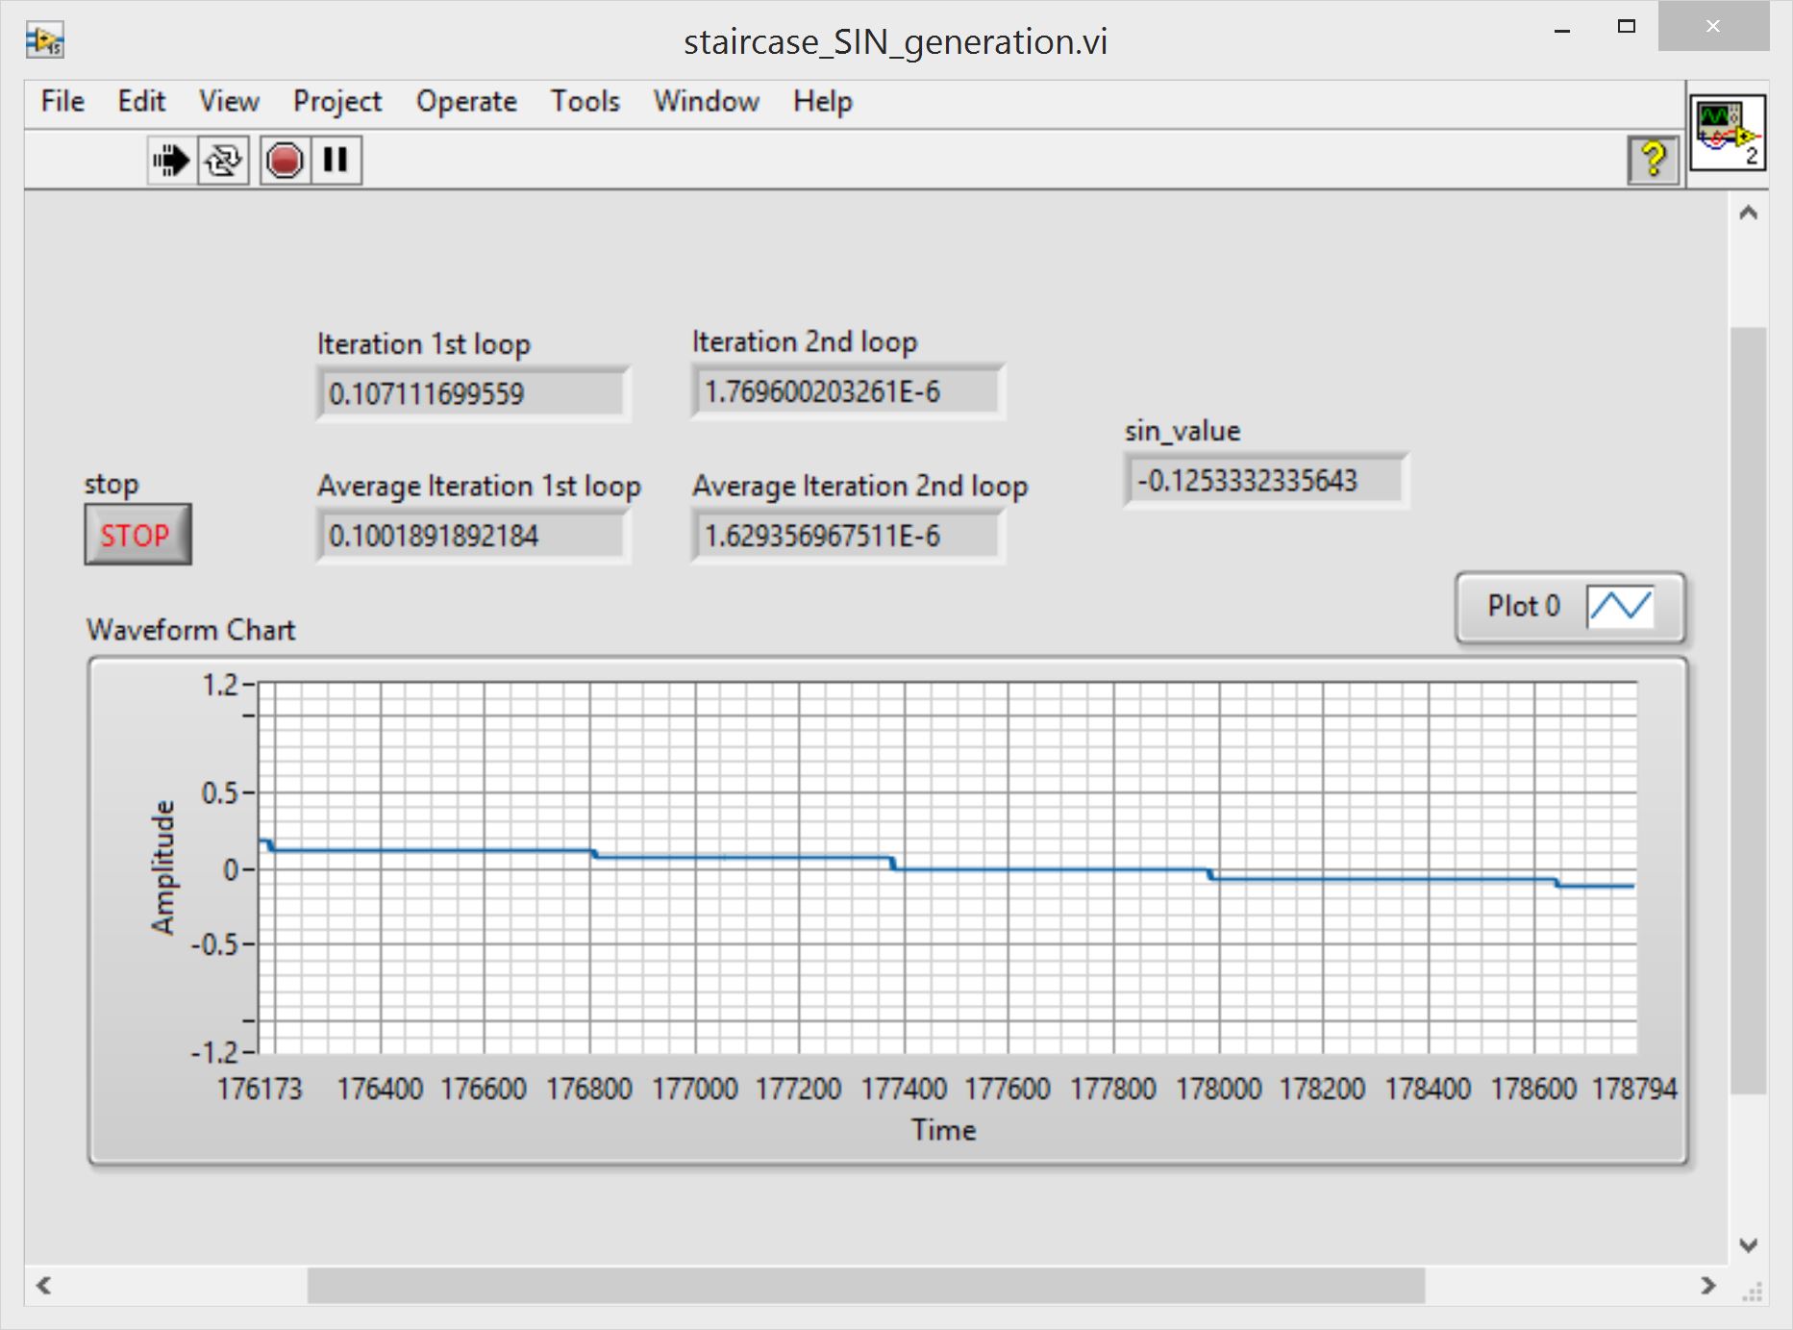Click the Run Continuously button
Image resolution: width=1793 pixels, height=1330 pixels.
click(x=223, y=160)
